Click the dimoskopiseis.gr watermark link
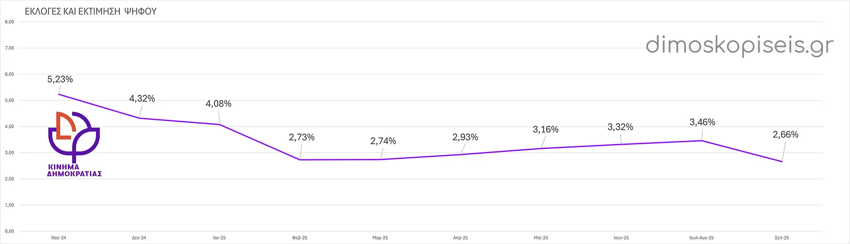 [x=739, y=45]
